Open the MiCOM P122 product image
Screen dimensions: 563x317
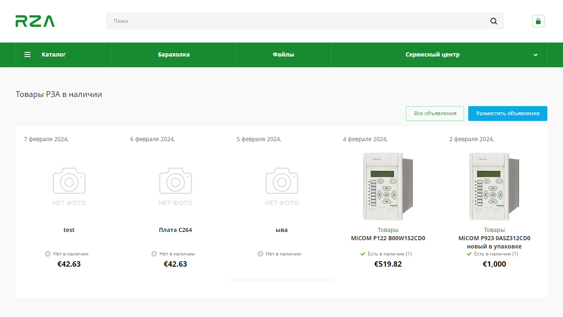(x=388, y=187)
